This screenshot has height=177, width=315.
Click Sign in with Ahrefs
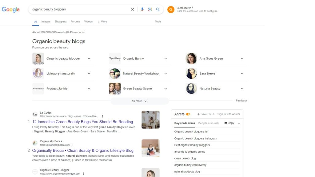point(229,114)
